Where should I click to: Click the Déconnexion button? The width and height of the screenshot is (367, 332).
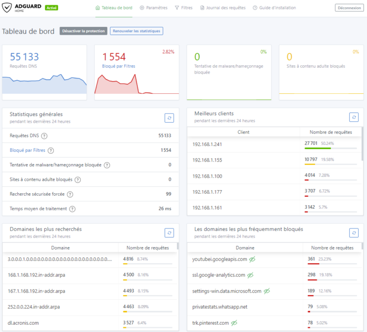click(349, 8)
